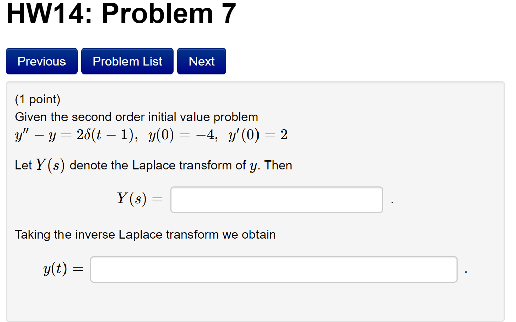Image resolution: width=516 pixels, height=322 pixels.
Task: Select the HW14: Problem 7 heading
Action: (121, 14)
